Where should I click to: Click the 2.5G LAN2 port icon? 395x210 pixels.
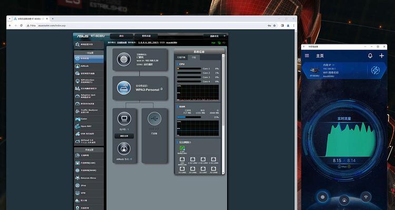click(193, 159)
